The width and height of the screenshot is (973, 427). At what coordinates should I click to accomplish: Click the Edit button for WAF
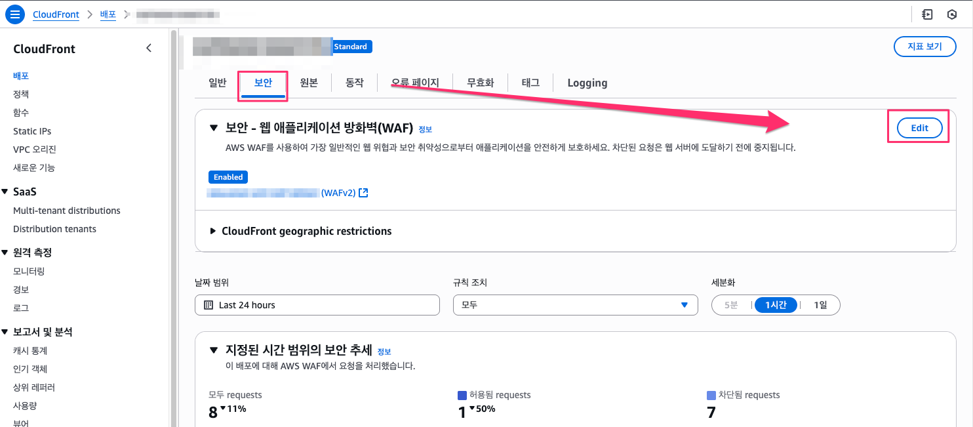coord(919,128)
